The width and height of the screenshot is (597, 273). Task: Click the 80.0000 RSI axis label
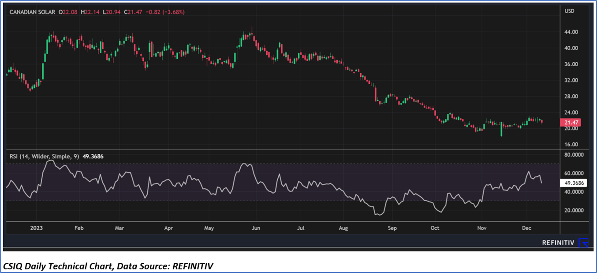tap(574, 155)
